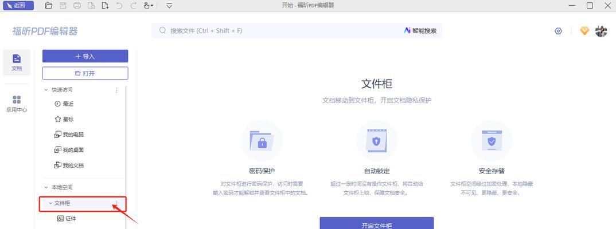This screenshot has height=229, width=616.
Task: Click the 打开 open button
Action: pos(85,73)
